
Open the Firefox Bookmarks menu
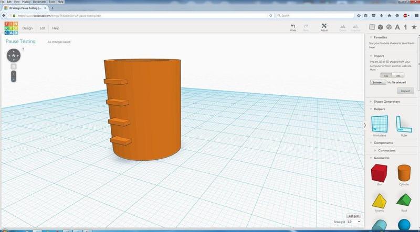coord(40,2)
